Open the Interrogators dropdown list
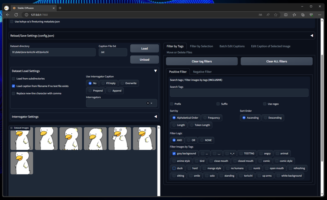The height and width of the screenshot is (200, 327). [152, 103]
